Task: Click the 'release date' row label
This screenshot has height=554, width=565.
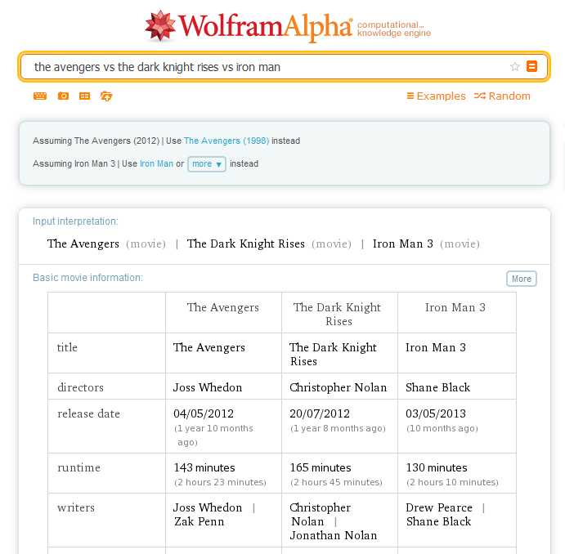Action: click(88, 413)
